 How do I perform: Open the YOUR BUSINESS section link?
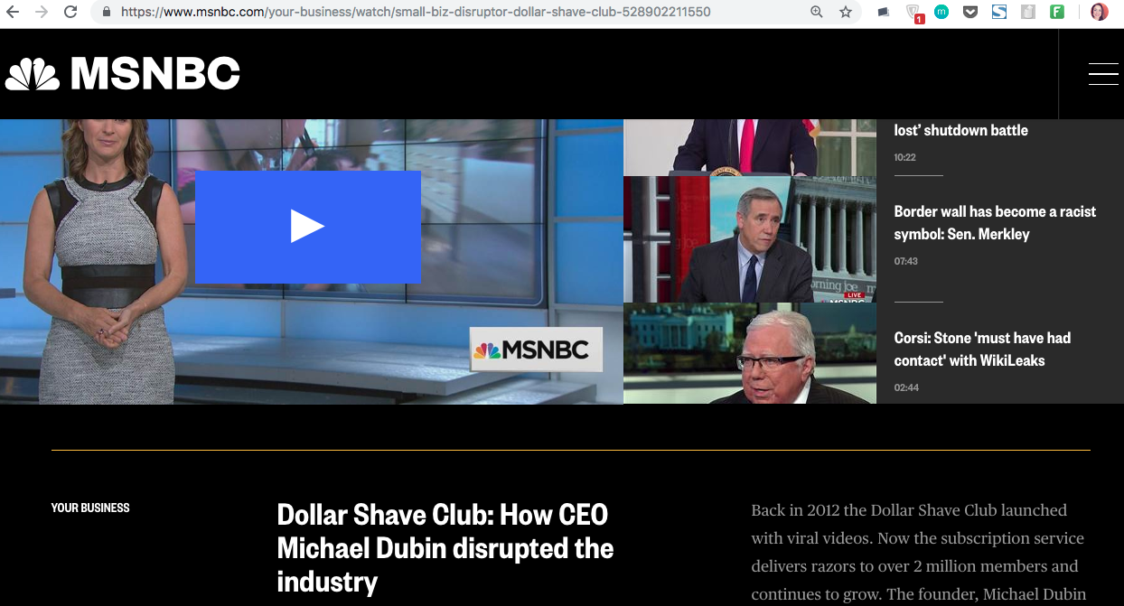point(90,508)
